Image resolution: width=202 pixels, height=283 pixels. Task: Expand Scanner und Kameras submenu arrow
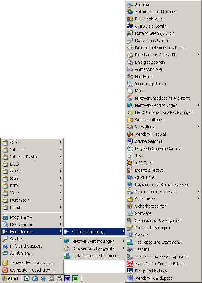[x=199, y=191]
